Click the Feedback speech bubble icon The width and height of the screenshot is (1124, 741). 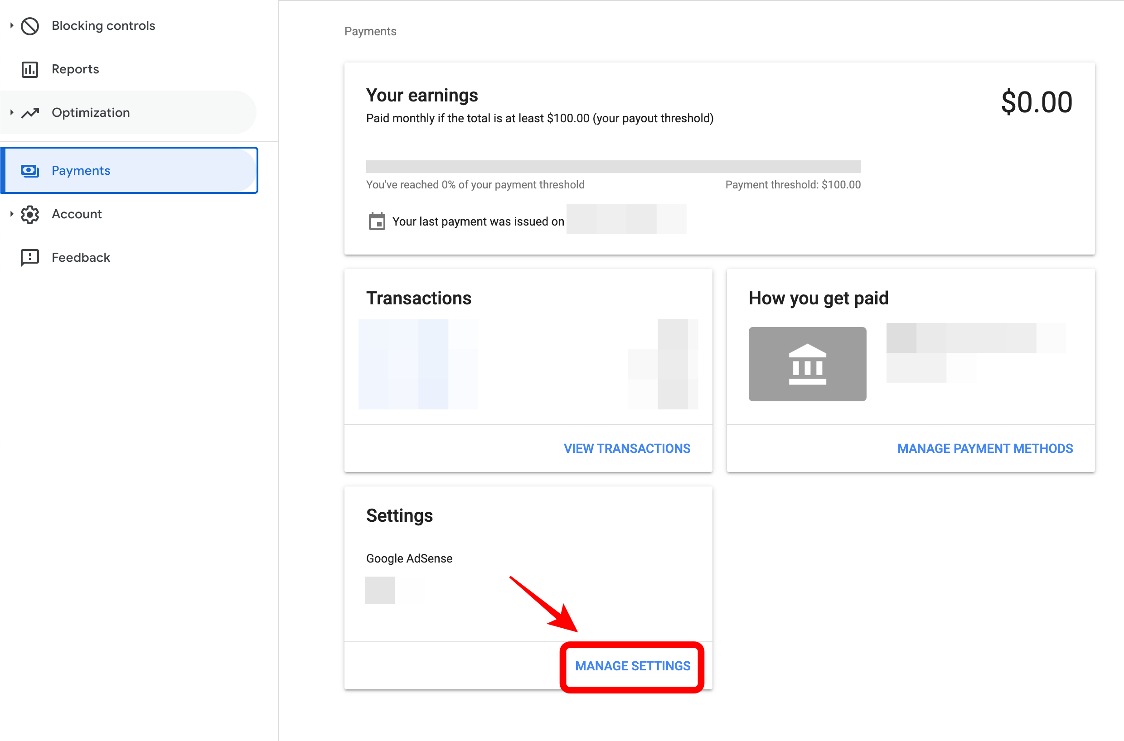(x=30, y=258)
